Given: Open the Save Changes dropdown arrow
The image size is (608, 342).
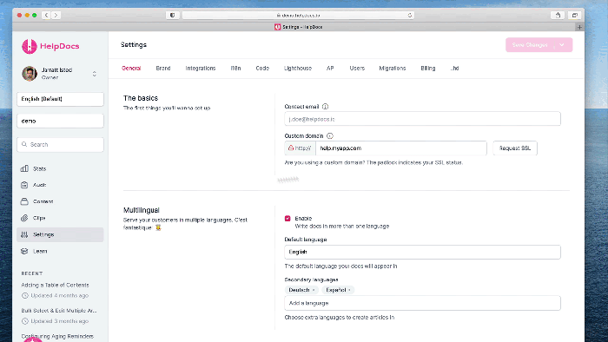Looking at the screenshot, I should point(561,45).
